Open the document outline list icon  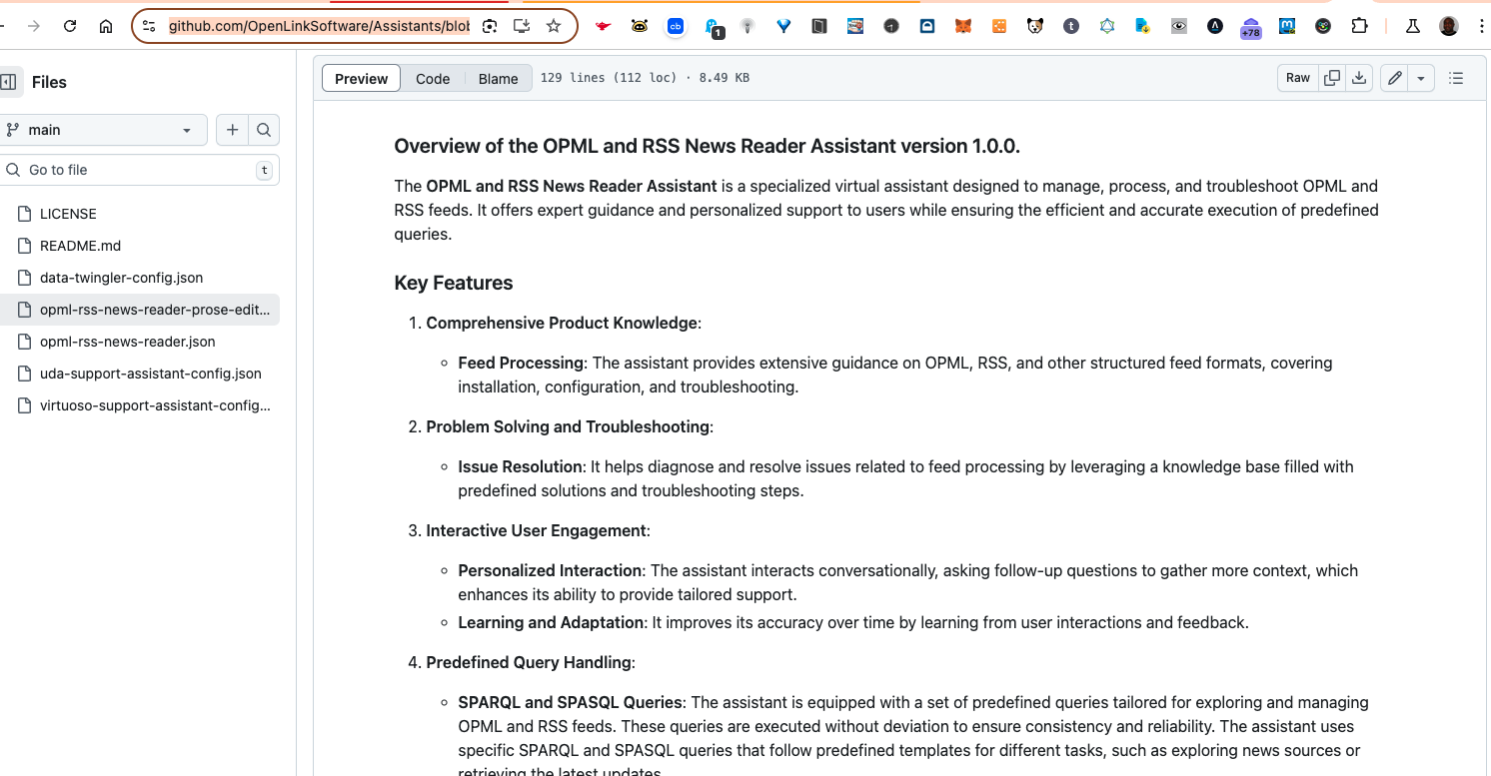click(x=1456, y=78)
